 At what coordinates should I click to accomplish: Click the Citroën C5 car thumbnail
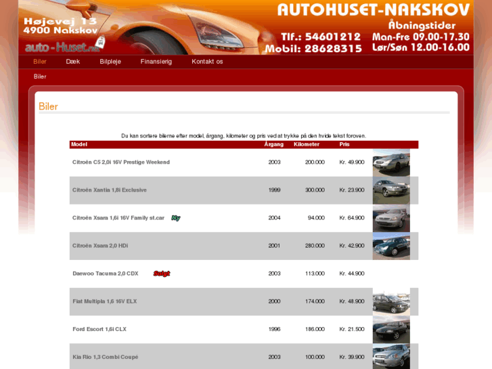click(391, 162)
